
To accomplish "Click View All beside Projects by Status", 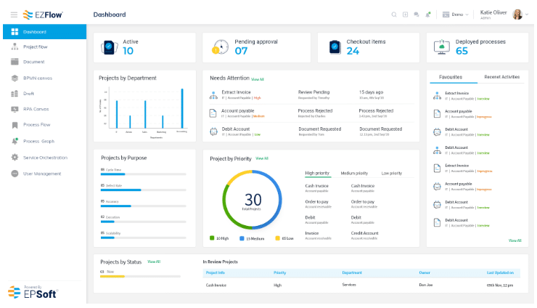I will [x=154, y=262].
